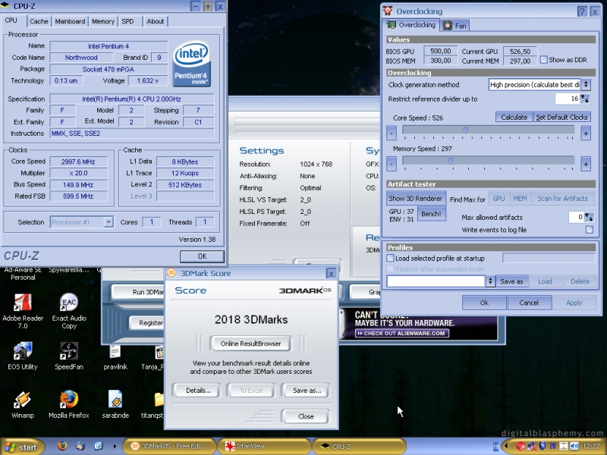Click the help question mark in Overclocking window
The image size is (607, 455).
[x=582, y=11]
